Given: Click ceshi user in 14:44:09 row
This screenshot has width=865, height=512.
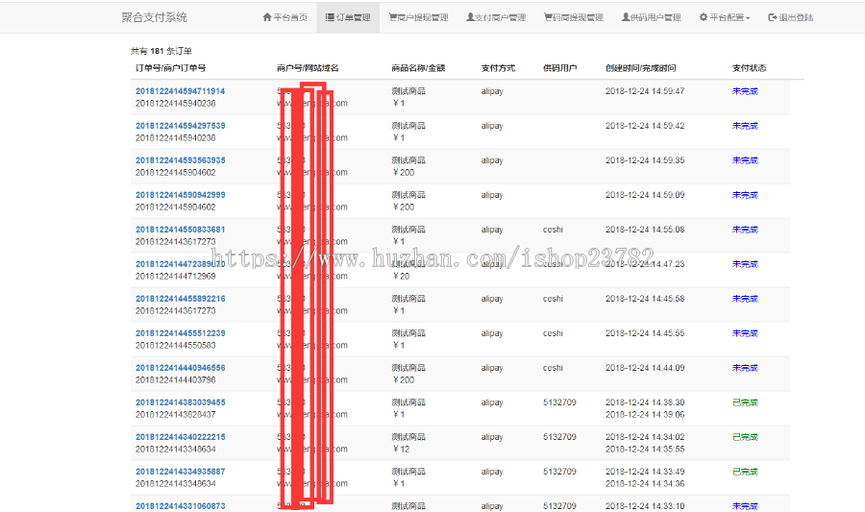Looking at the screenshot, I should (x=553, y=368).
